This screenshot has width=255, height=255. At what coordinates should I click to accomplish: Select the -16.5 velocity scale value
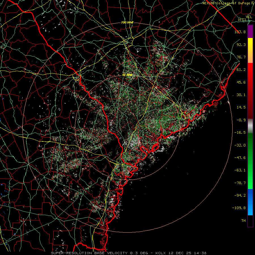point(240,133)
